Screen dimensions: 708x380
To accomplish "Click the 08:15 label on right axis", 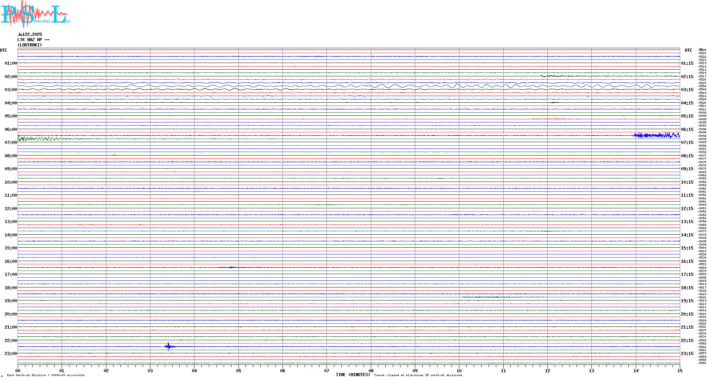I will pyautogui.click(x=687, y=156).
